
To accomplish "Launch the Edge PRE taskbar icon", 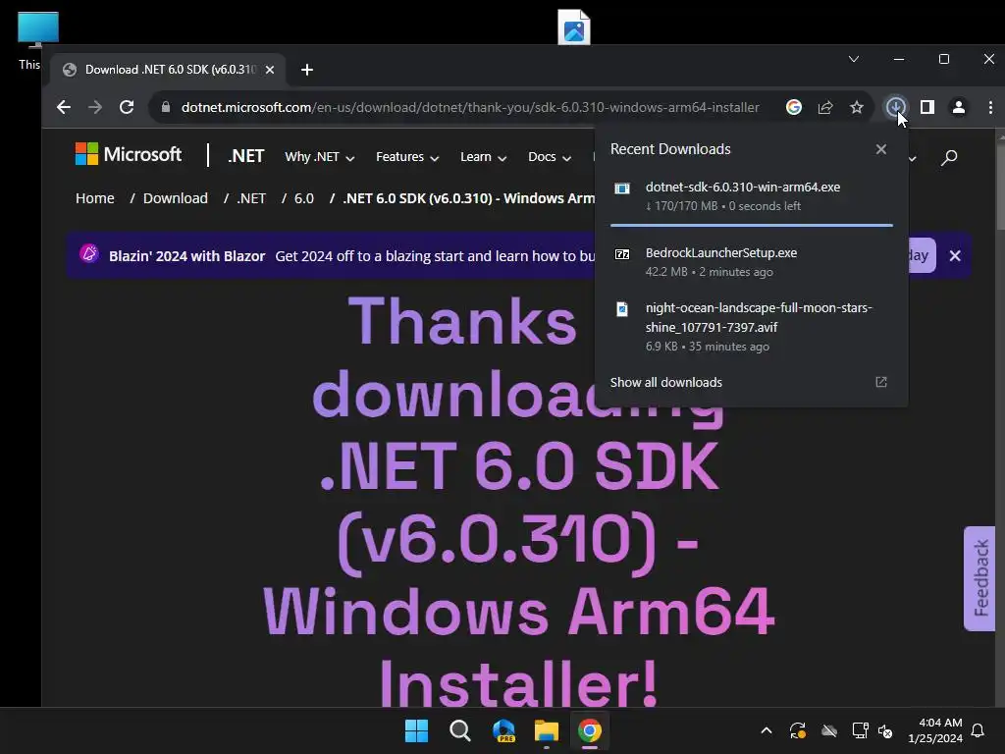I will point(503,730).
